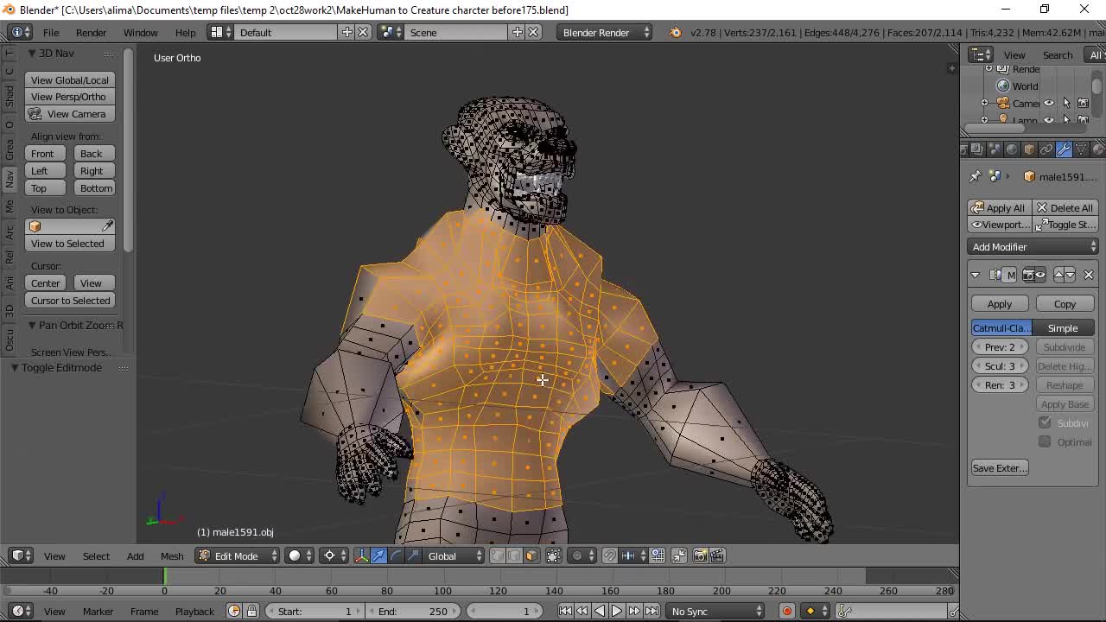Click the Apply All button
The height and width of the screenshot is (622, 1106).
pos(999,207)
